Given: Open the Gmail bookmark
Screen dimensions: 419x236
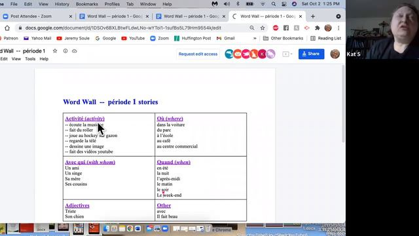Looking at the screenshot, I should point(225,38).
